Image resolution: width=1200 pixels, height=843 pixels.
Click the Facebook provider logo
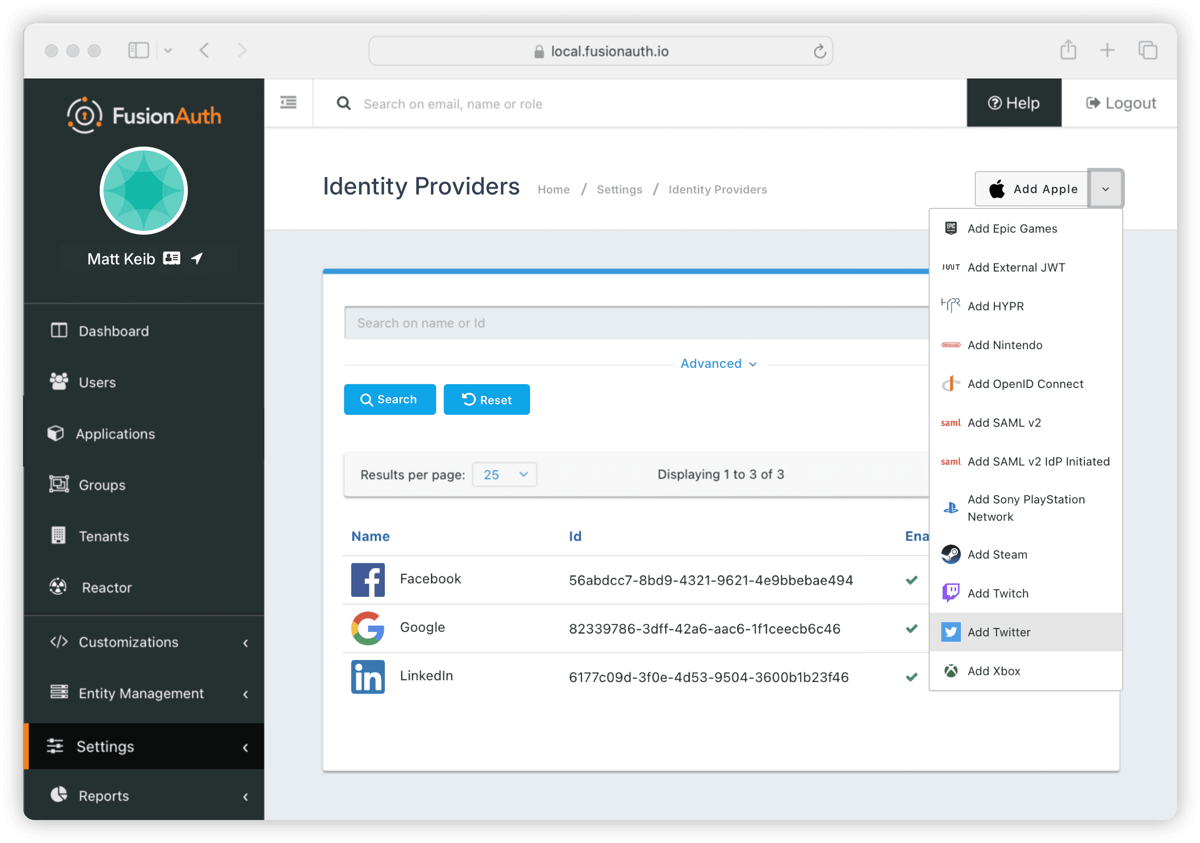tap(368, 580)
